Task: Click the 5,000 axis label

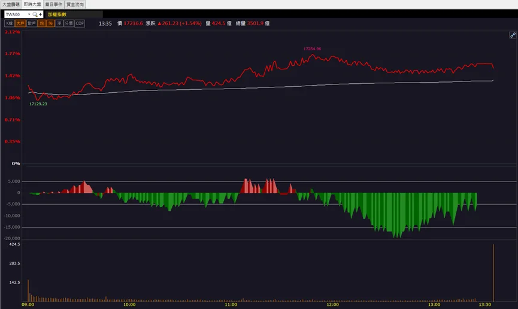Action: tap(14, 181)
